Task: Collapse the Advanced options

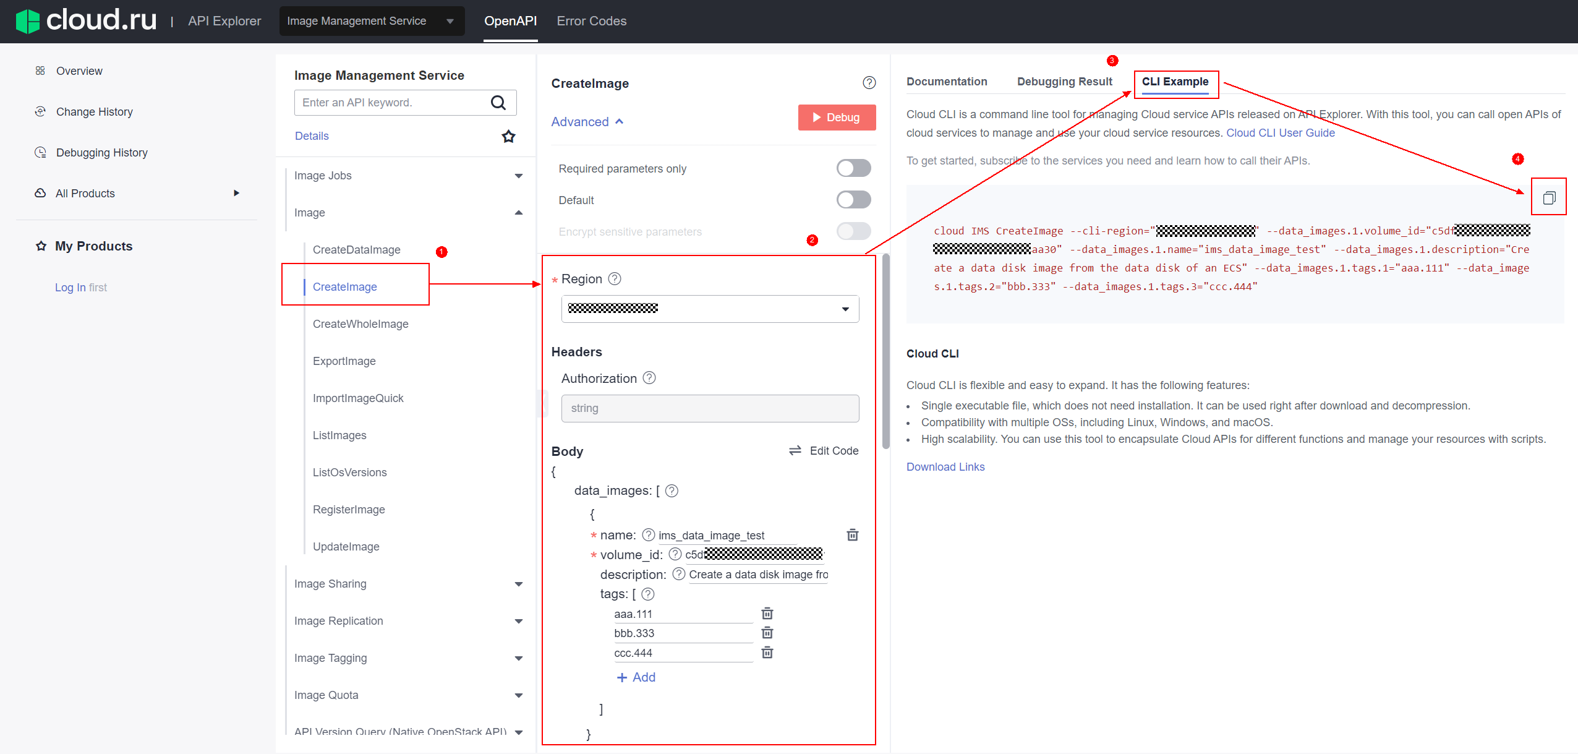Action: 587,122
